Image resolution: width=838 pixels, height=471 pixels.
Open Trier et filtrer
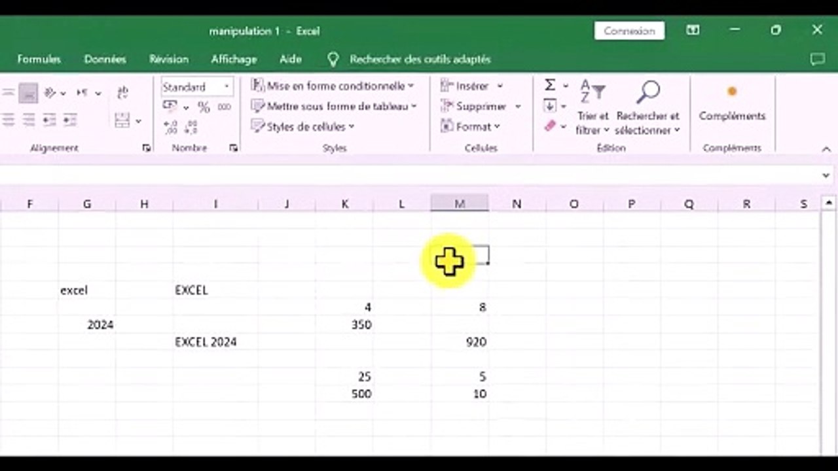pos(592,107)
